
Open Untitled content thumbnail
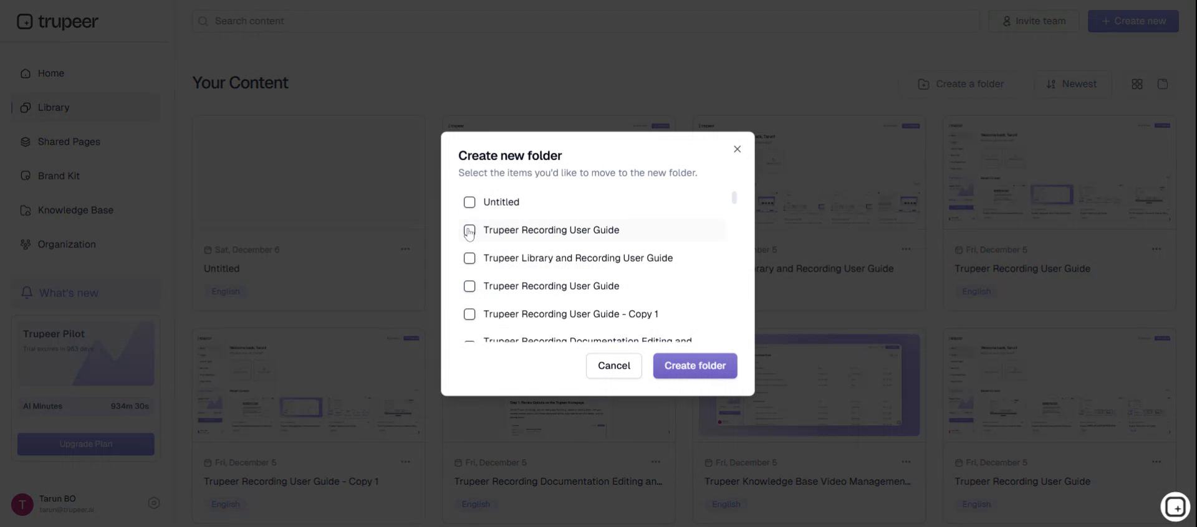pos(309,173)
